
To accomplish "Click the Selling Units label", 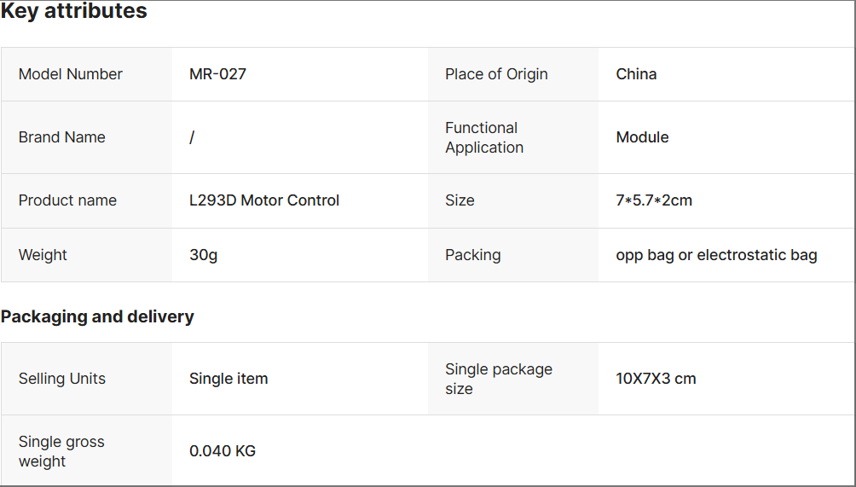I will [62, 379].
